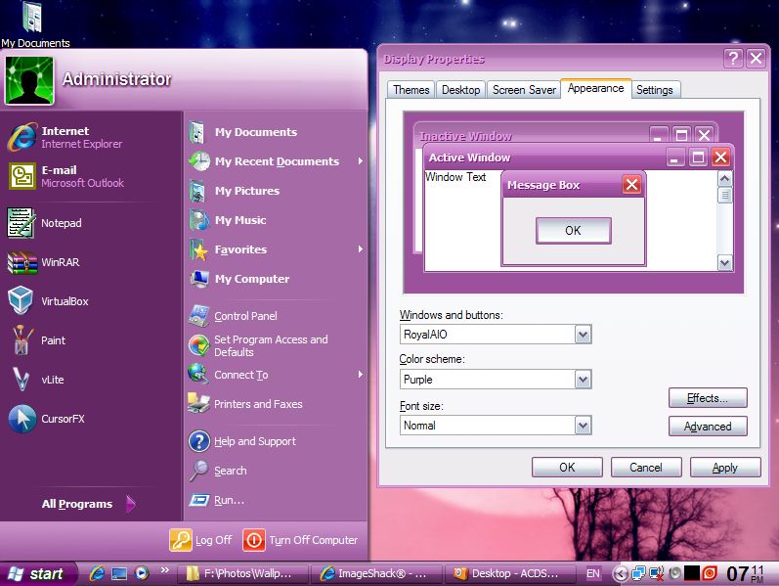Click OK in Display Properties
This screenshot has width=779, height=586.
(567, 468)
